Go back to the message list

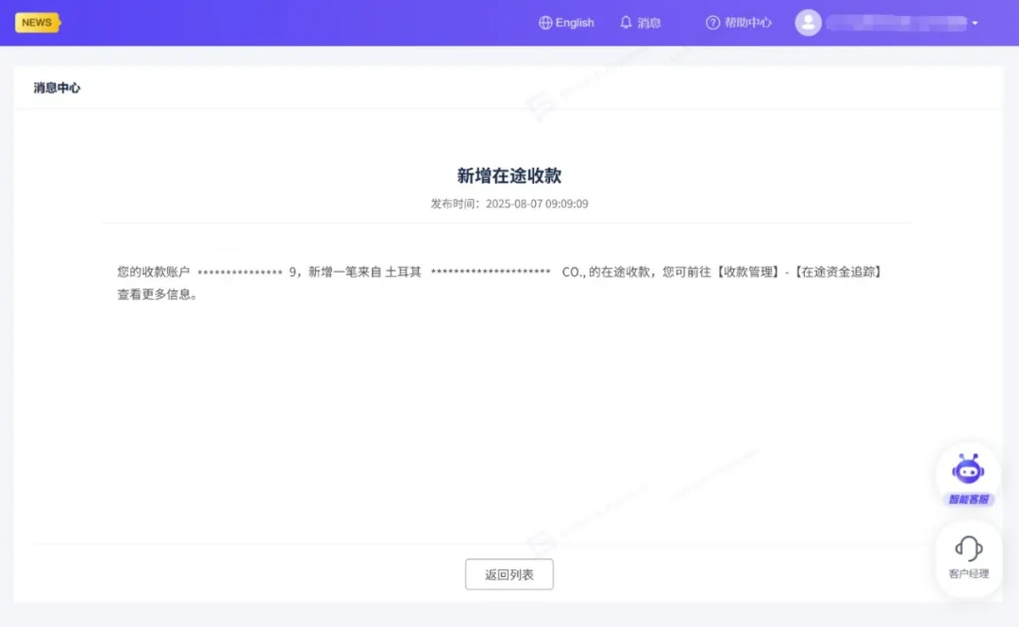509,574
